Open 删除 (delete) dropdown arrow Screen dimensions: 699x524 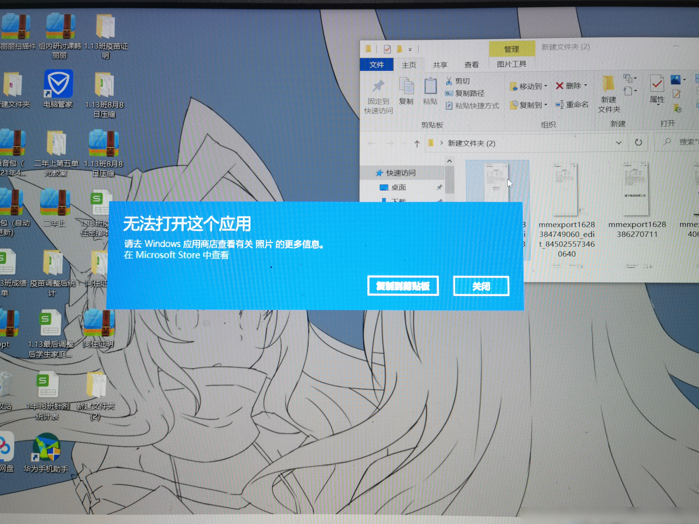point(586,86)
